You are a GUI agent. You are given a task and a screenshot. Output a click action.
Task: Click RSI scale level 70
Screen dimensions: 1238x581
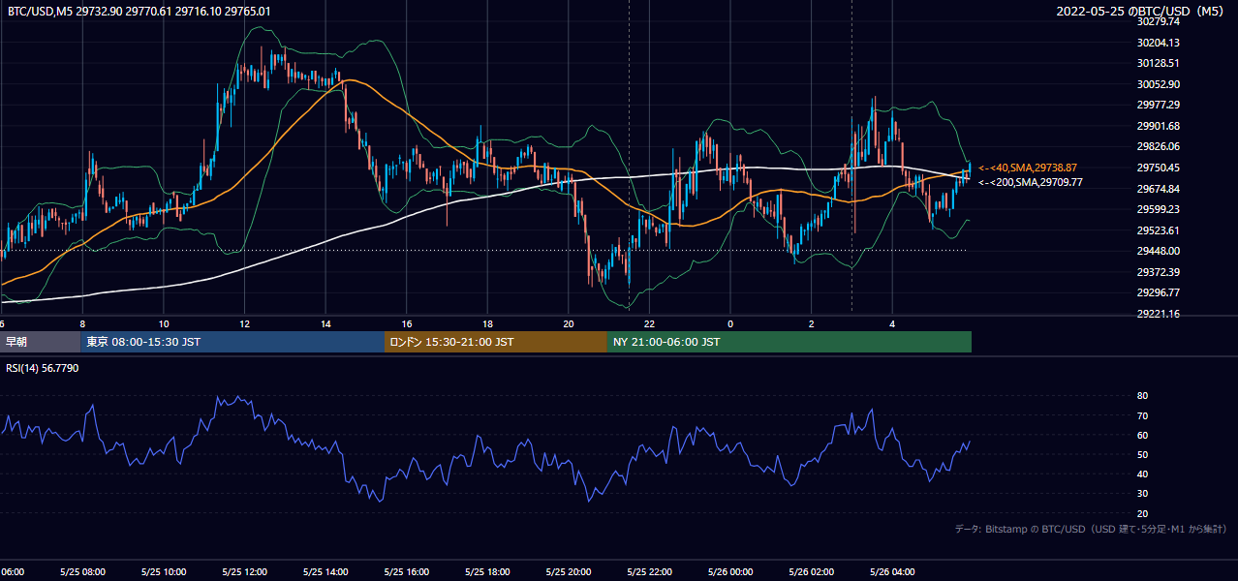[1143, 415]
